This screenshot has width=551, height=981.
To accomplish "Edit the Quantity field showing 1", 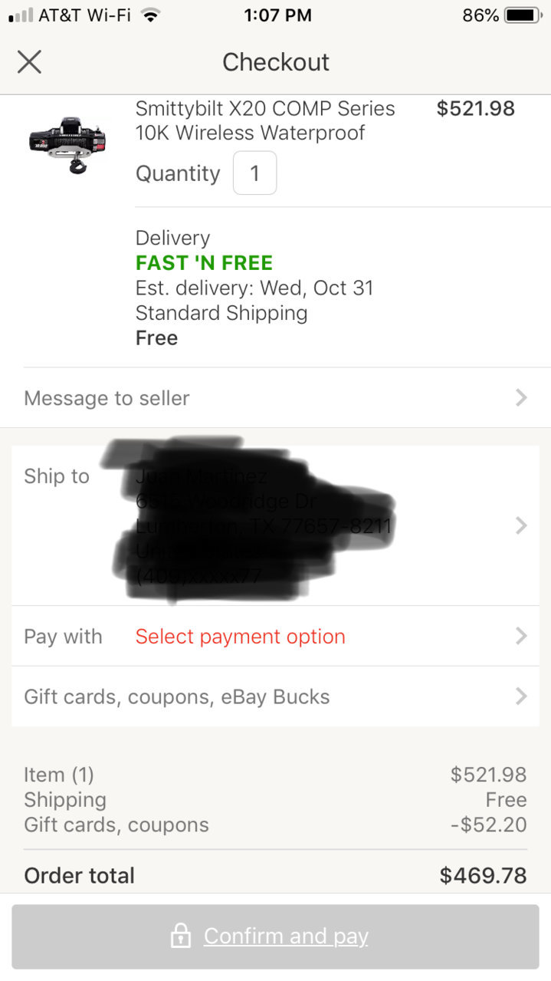I will click(254, 173).
